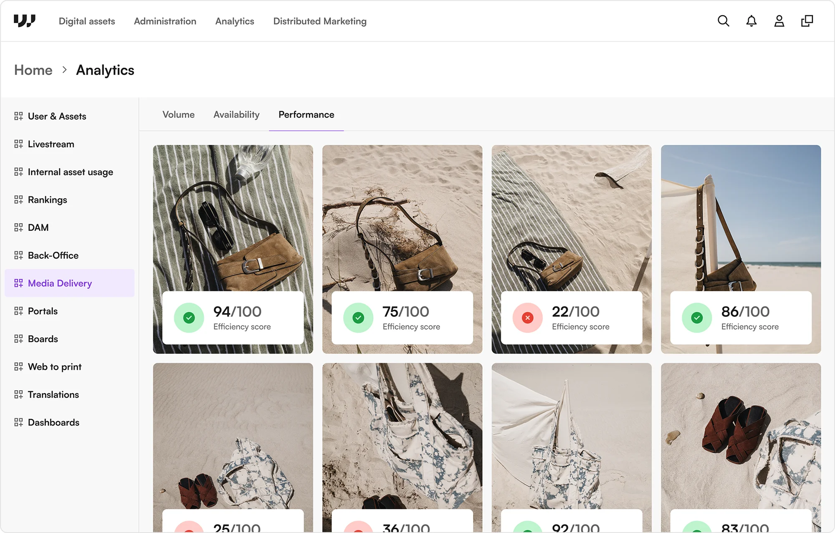The height and width of the screenshot is (533, 835).
Task: Select Internal asset usage in sidebar
Action: coord(70,172)
